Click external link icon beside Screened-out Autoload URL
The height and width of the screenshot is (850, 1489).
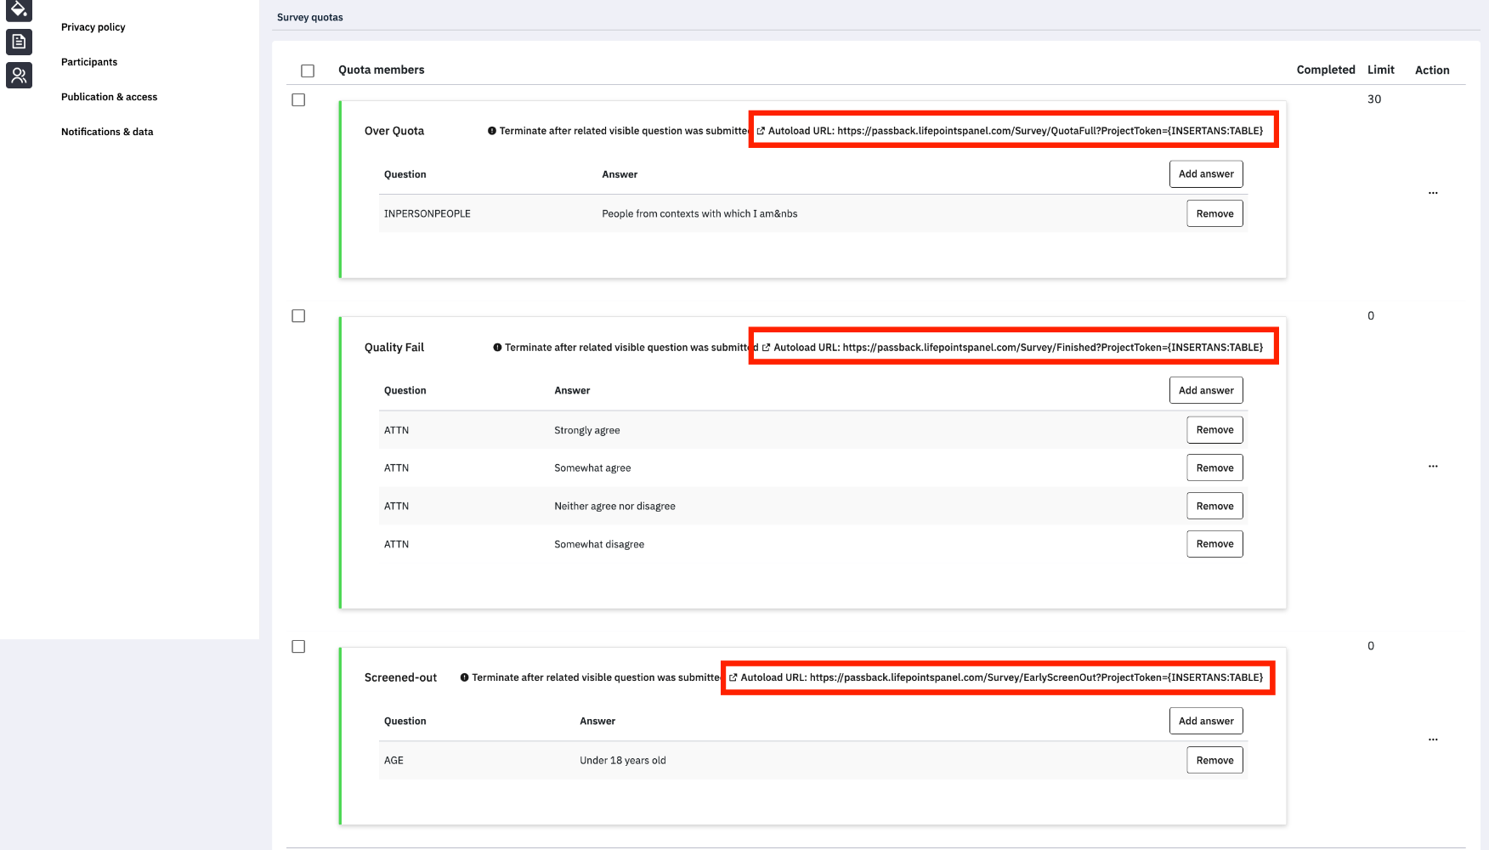click(x=733, y=677)
